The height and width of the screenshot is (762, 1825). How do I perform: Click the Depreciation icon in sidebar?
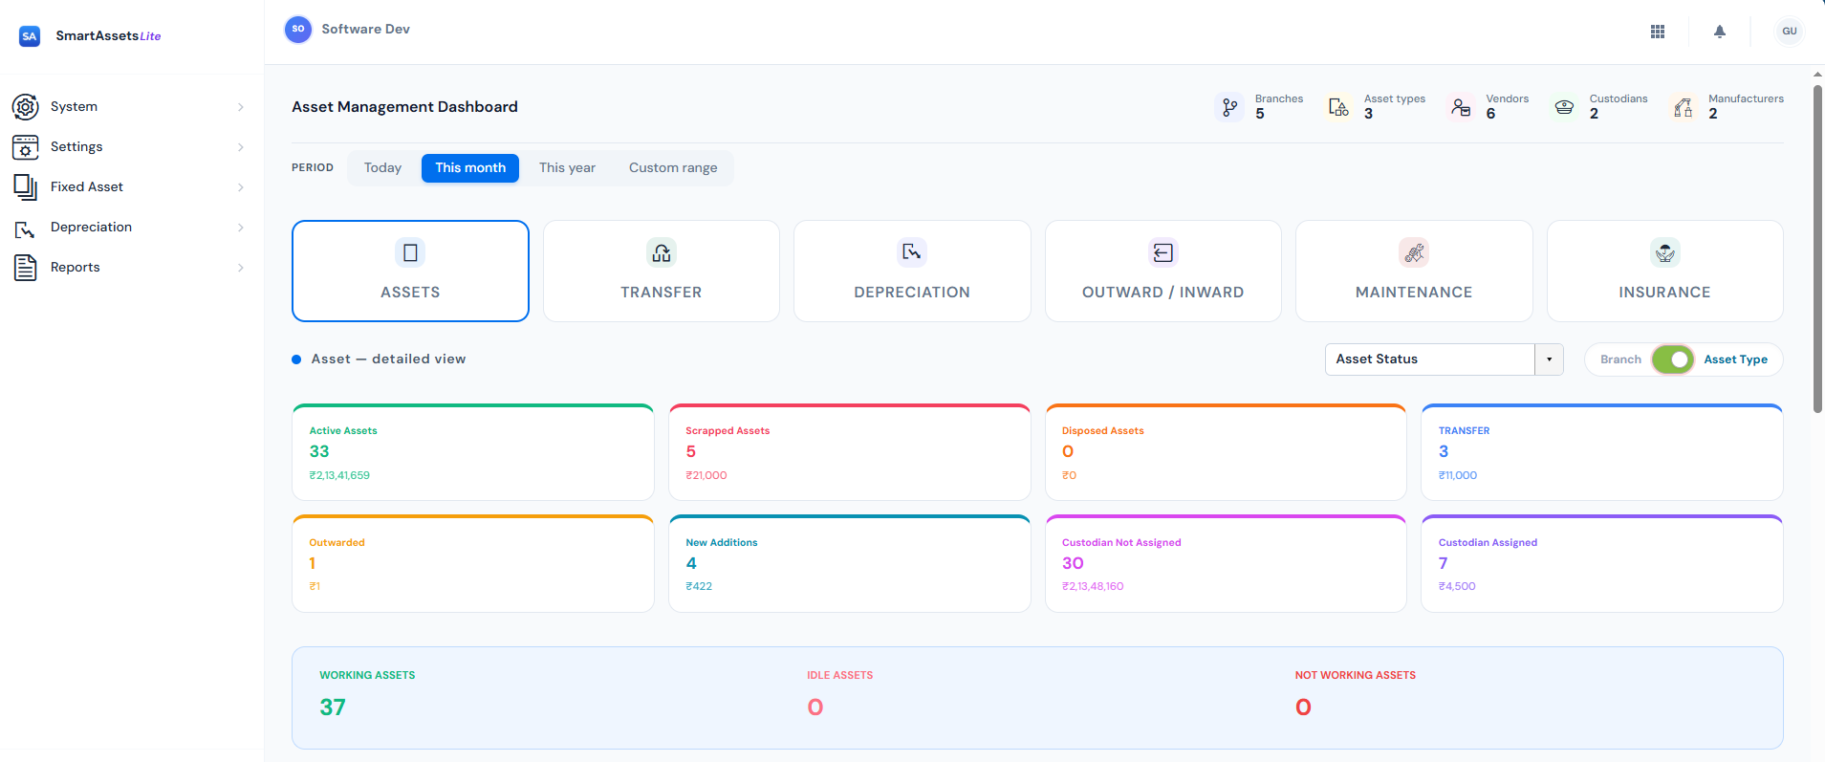[25, 229]
